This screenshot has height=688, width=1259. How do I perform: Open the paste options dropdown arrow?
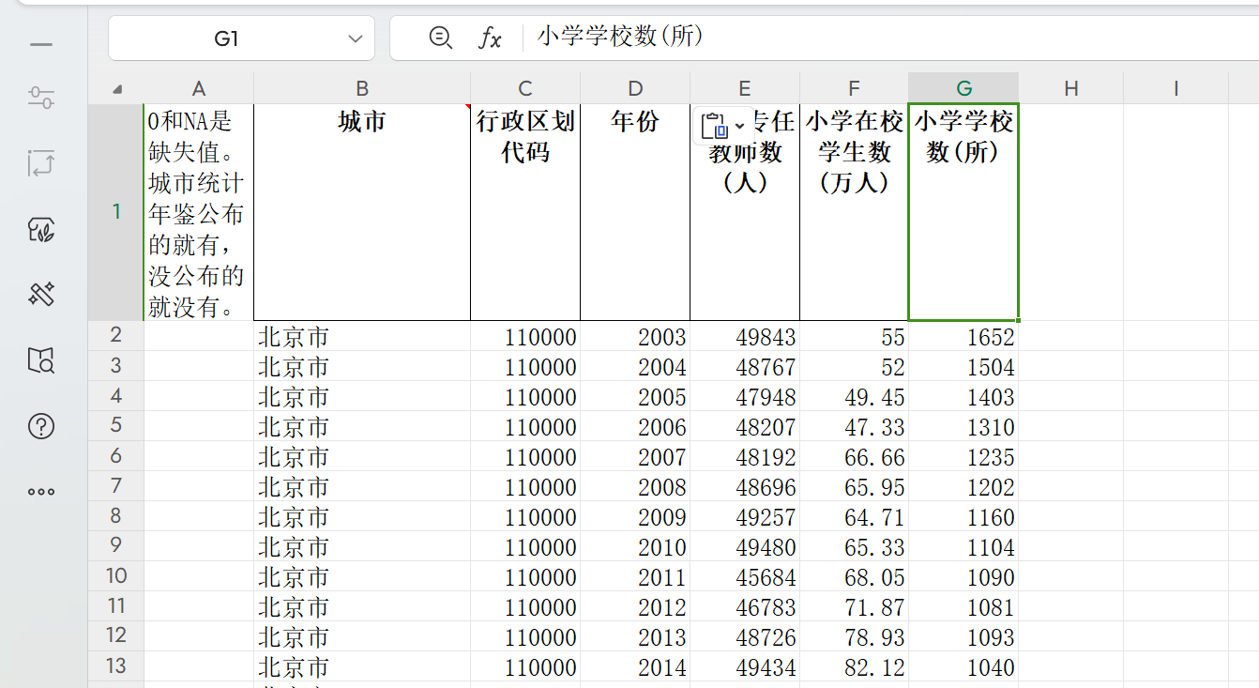point(740,126)
